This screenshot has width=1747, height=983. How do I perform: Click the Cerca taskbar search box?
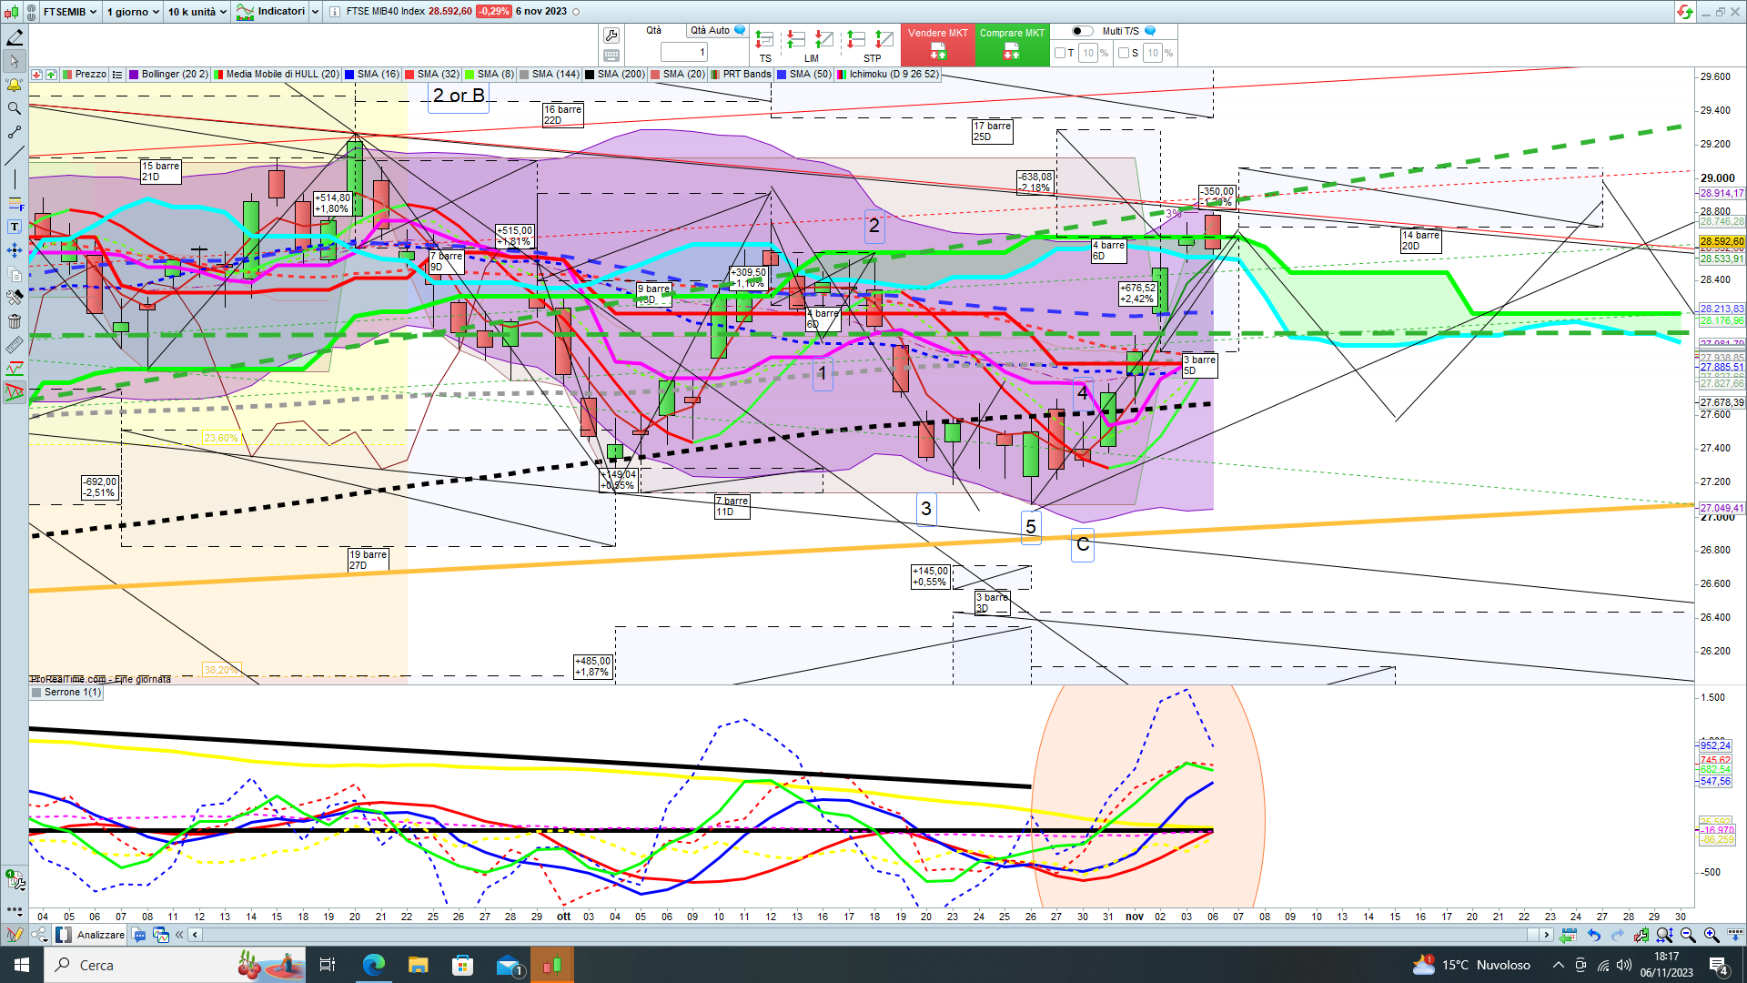[173, 965]
